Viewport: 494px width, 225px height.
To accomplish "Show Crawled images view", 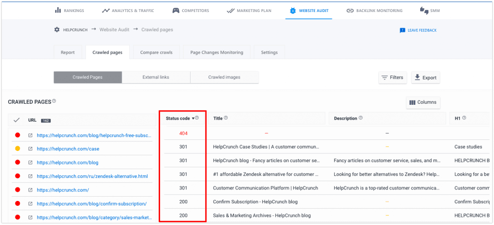I will 224,77.
